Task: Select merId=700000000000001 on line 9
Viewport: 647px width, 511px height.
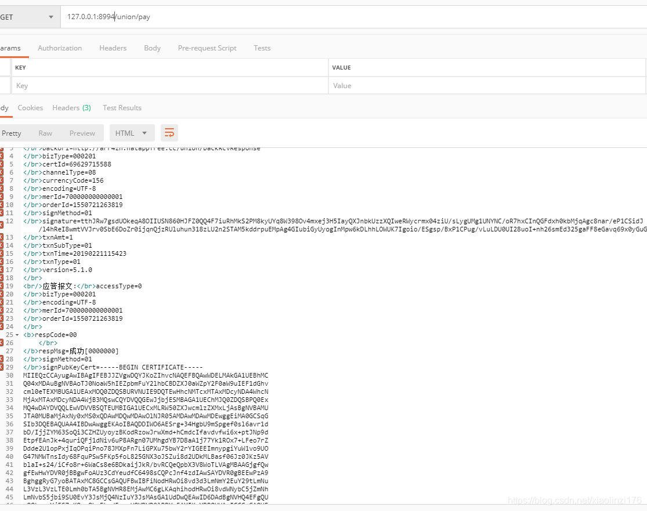Action: [73, 197]
